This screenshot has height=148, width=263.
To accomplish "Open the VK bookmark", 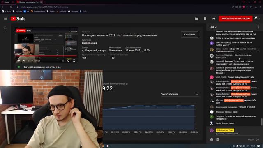I will (26, 12).
